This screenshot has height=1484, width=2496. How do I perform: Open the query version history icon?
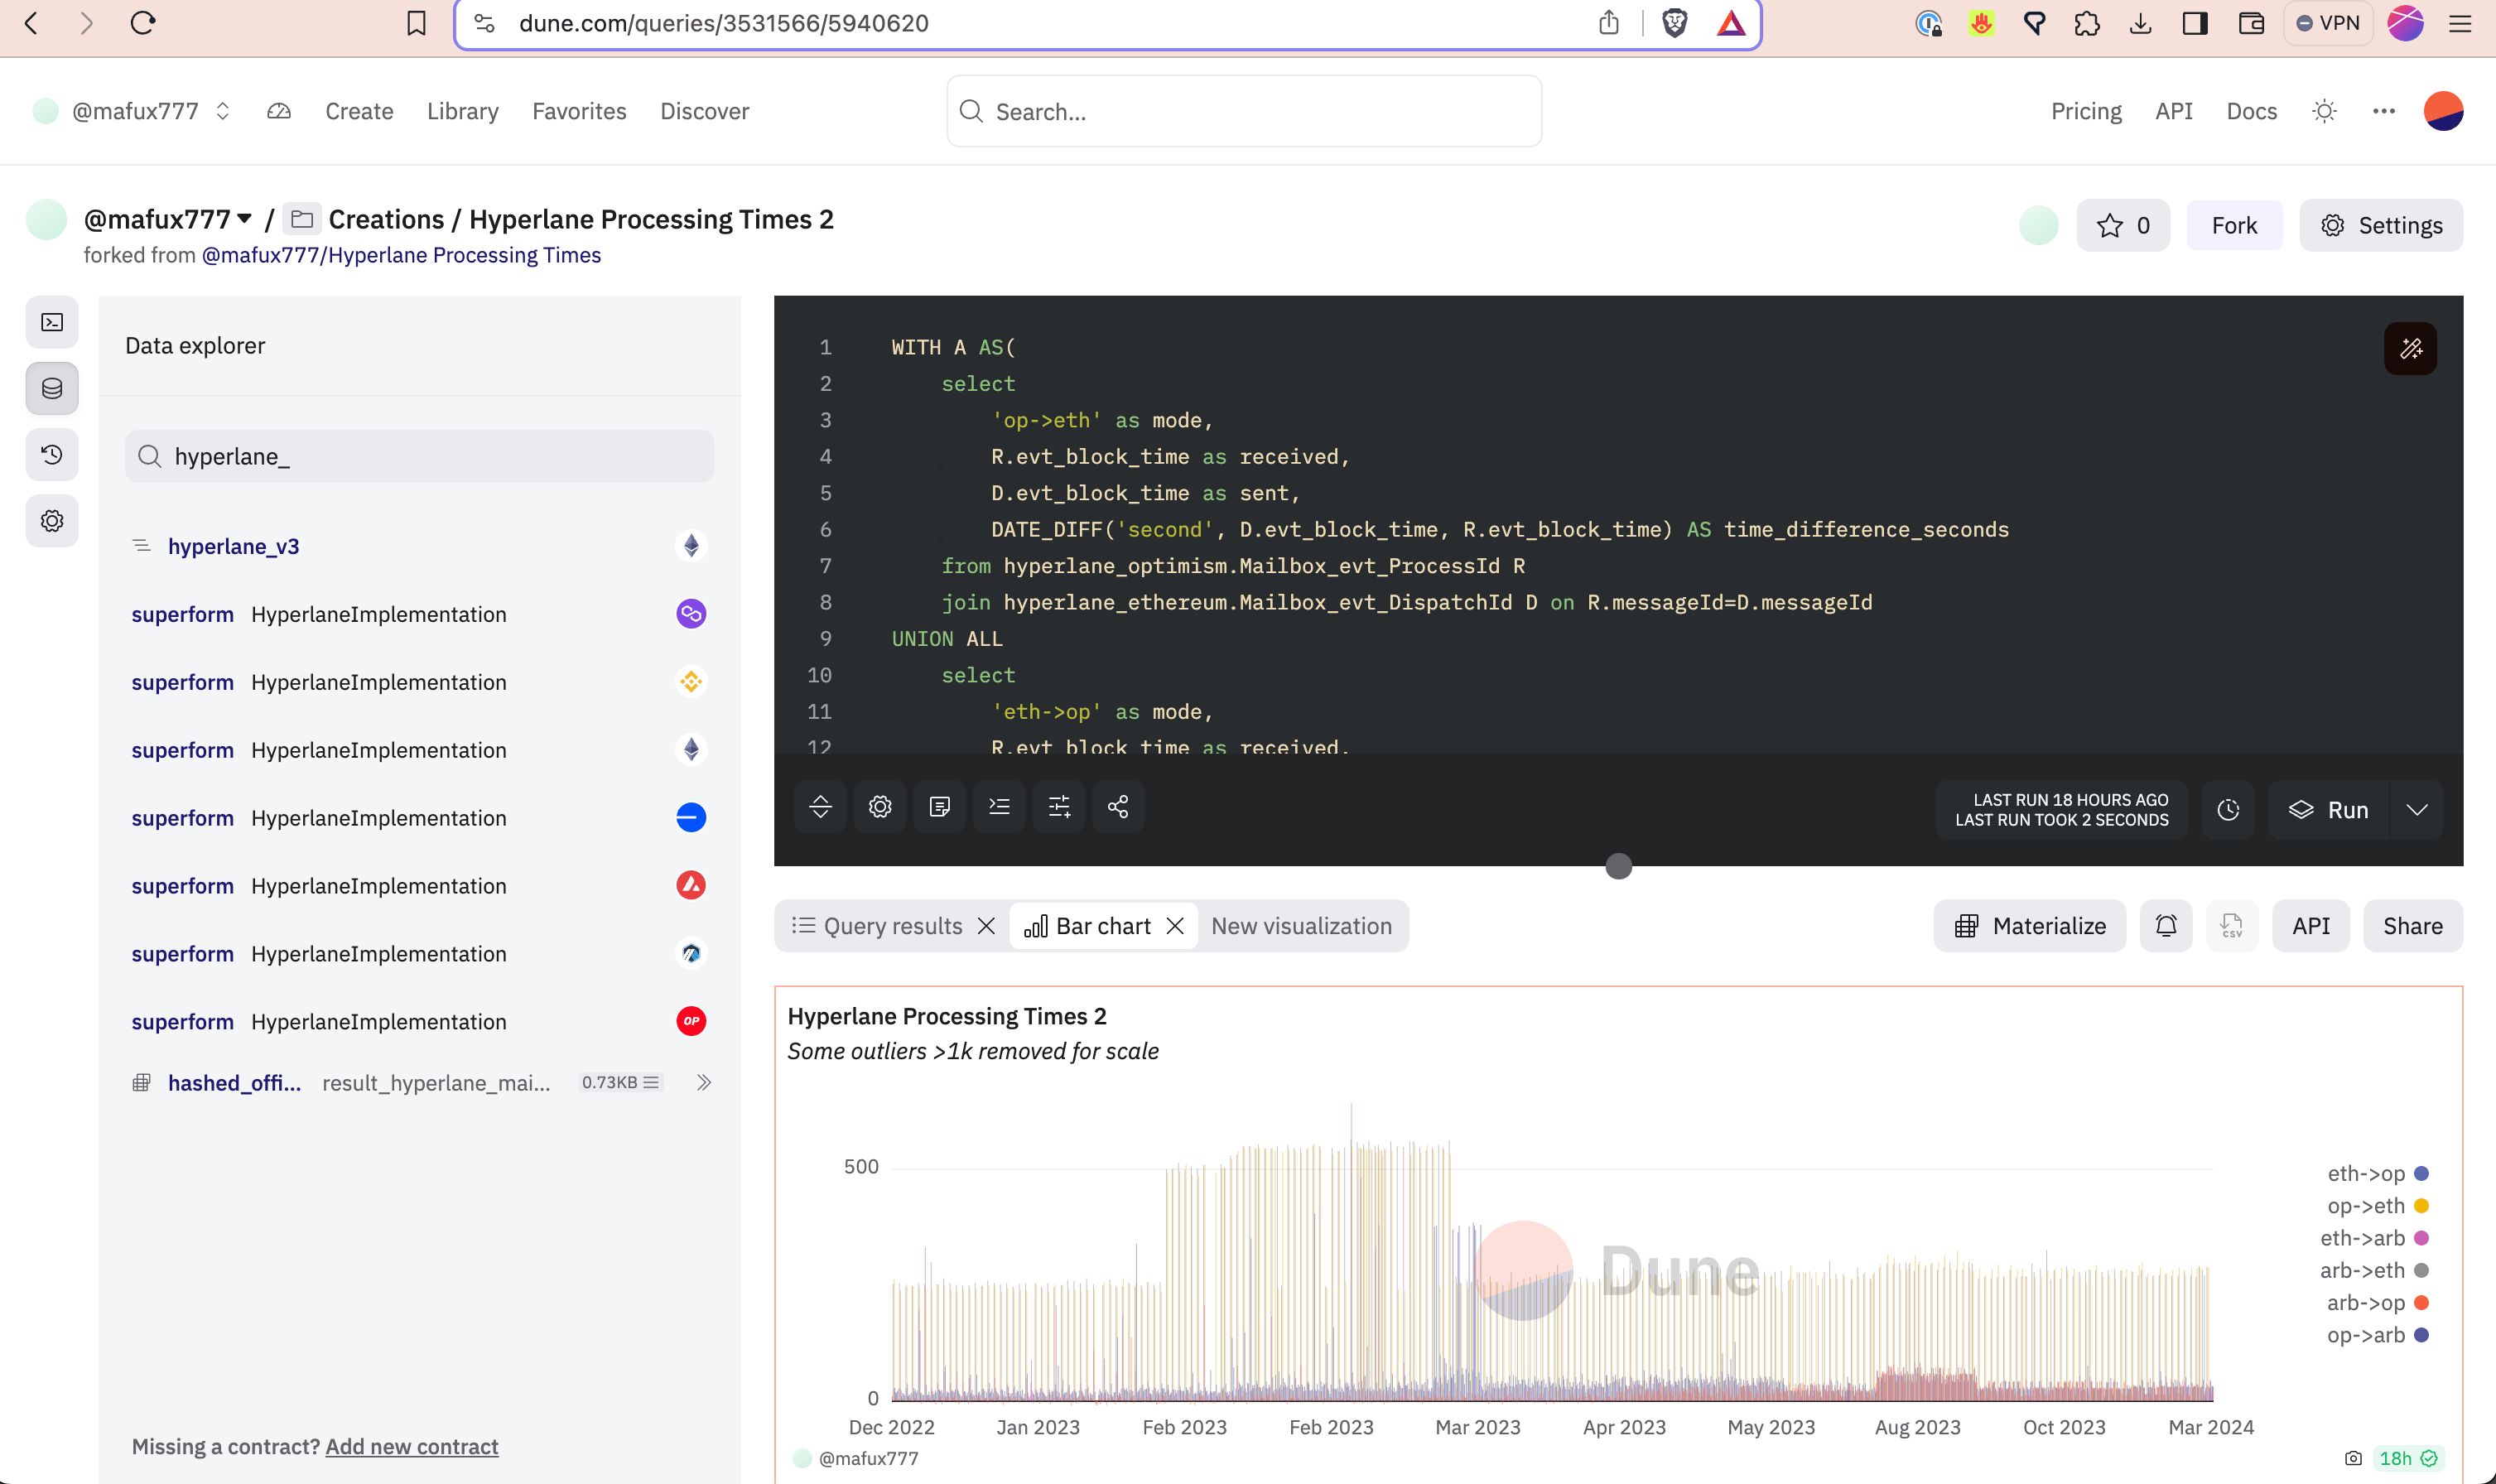click(x=52, y=455)
